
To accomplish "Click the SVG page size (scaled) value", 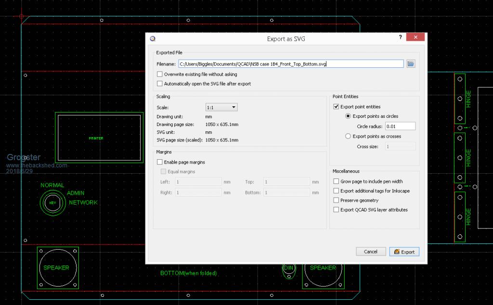I will [221, 140].
